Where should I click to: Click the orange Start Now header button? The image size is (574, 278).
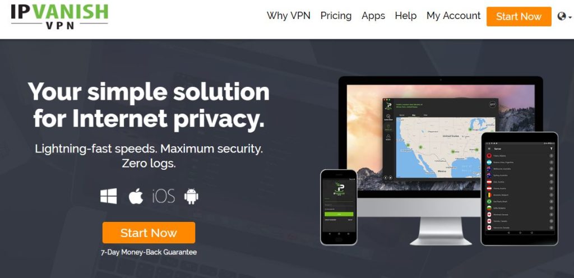click(519, 16)
